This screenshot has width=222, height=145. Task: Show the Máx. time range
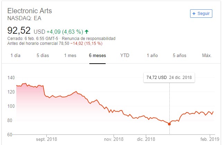click(207, 56)
